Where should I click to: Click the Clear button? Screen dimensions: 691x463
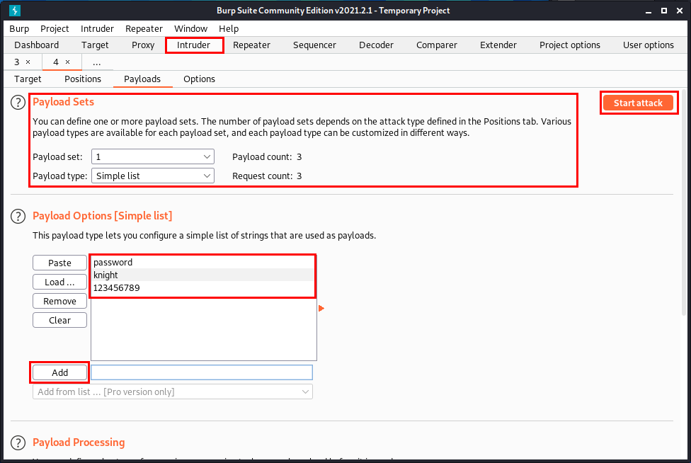(59, 320)
